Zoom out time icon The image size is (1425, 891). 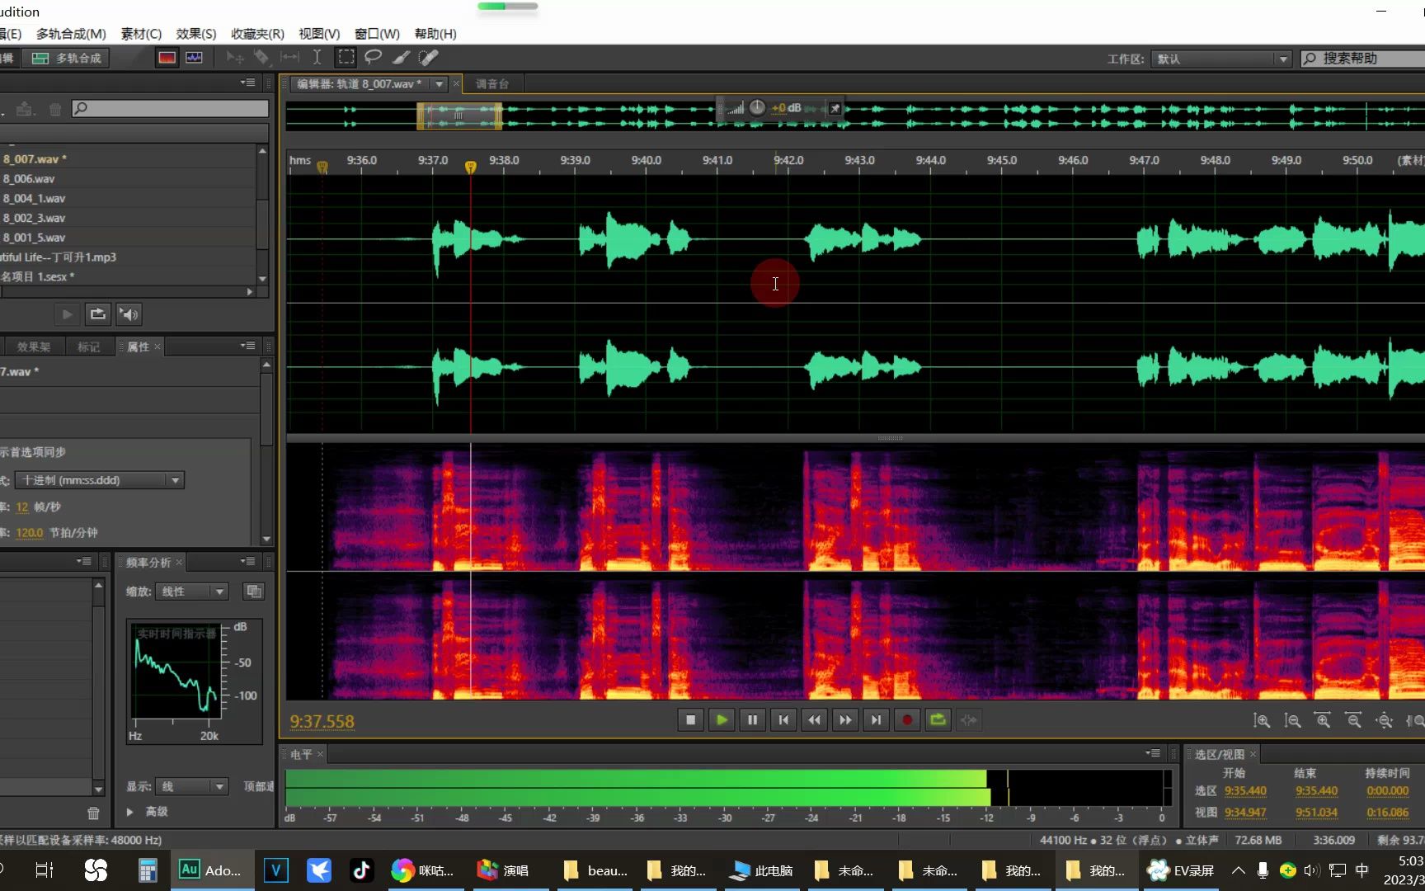pos(1353,720)
